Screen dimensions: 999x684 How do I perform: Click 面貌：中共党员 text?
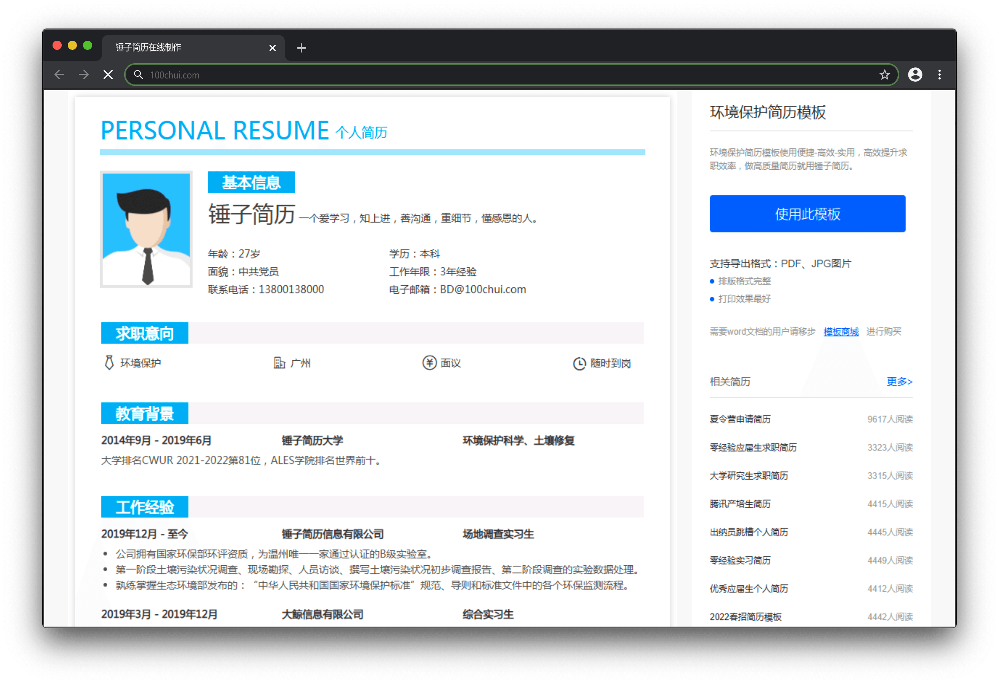pyautogui.click(x=243, y=272)
